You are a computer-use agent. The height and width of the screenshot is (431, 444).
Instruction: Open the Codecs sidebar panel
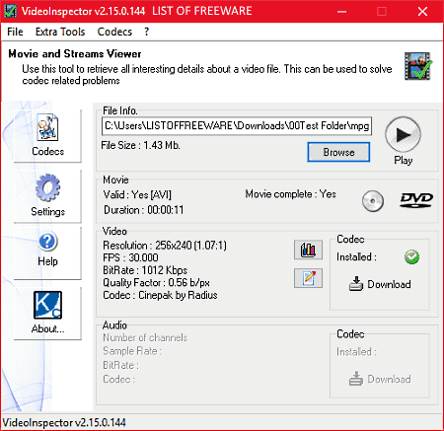pyautogui.click(x=47, y=135)
